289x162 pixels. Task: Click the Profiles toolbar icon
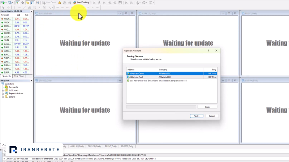coord(10,3)
